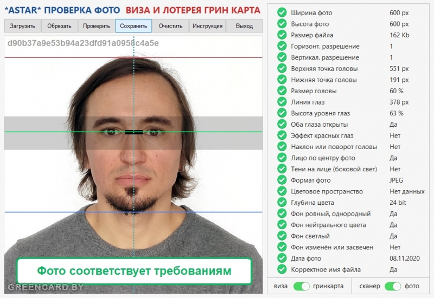Click the checkmark beside Глубина цвета
The image size is (434, 298).
coord(282,202)
